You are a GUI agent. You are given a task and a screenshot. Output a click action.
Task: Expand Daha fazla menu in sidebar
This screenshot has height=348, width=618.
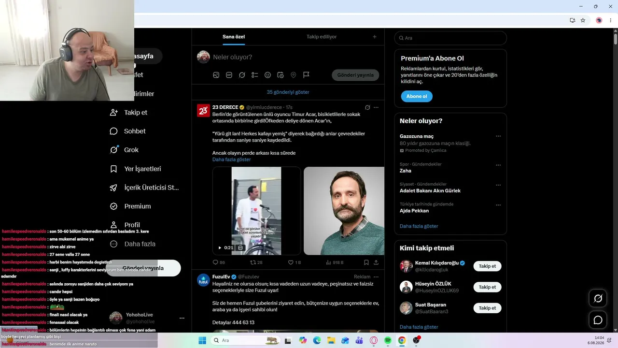pos(133,244)
